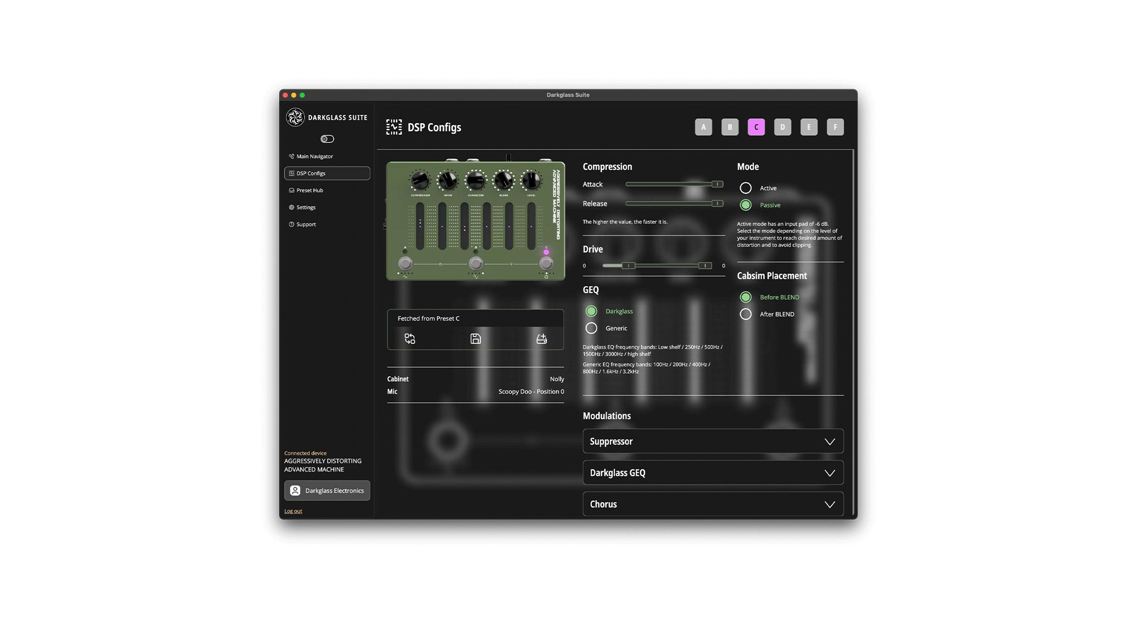Adjust the Attack slider handle

click(717, 184)
